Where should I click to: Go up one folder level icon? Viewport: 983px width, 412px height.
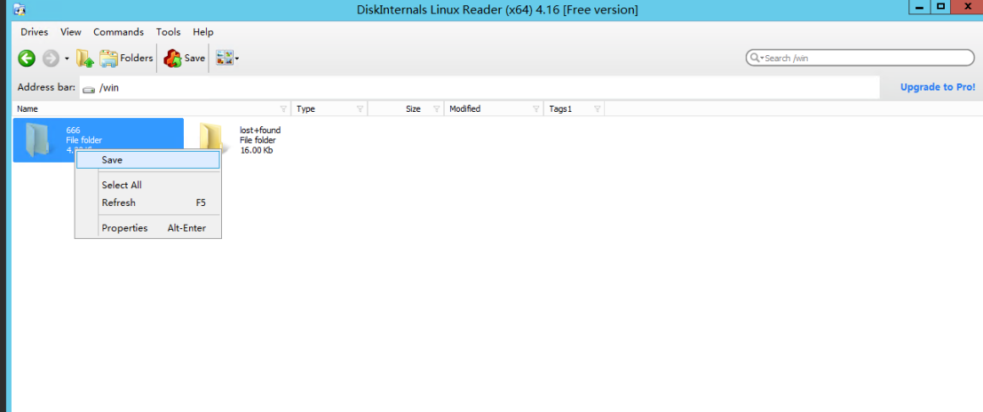pyautogui.click(x=85, y=59)
